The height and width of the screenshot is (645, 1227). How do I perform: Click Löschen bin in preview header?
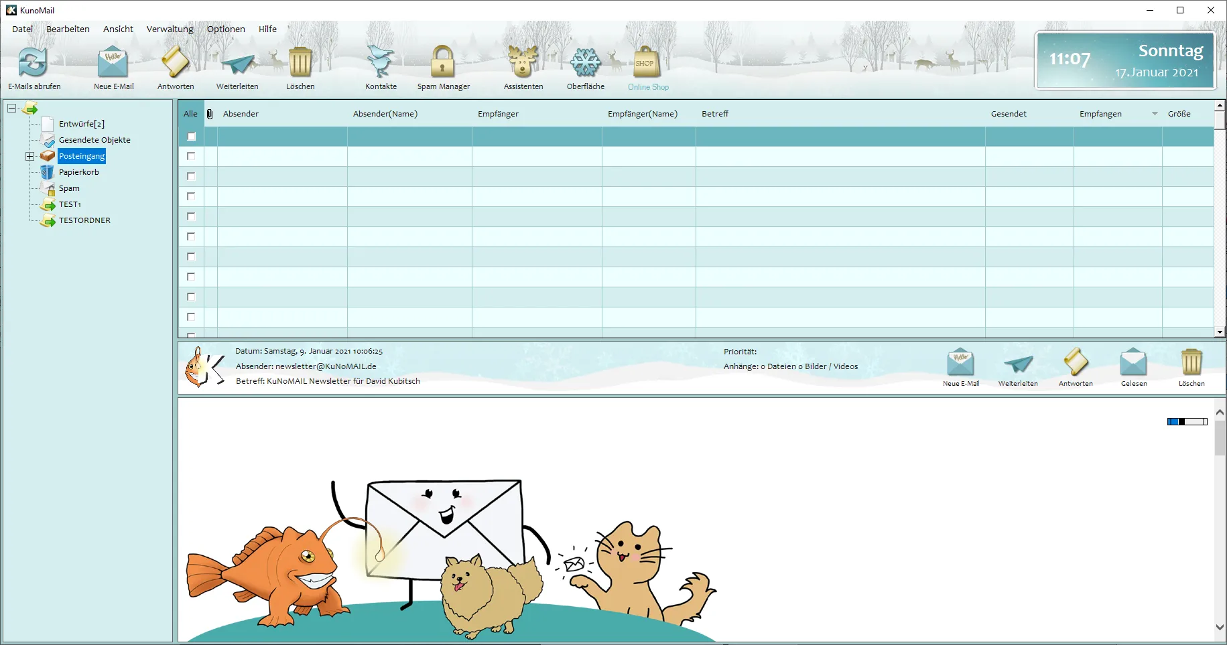pos(1191,362)
